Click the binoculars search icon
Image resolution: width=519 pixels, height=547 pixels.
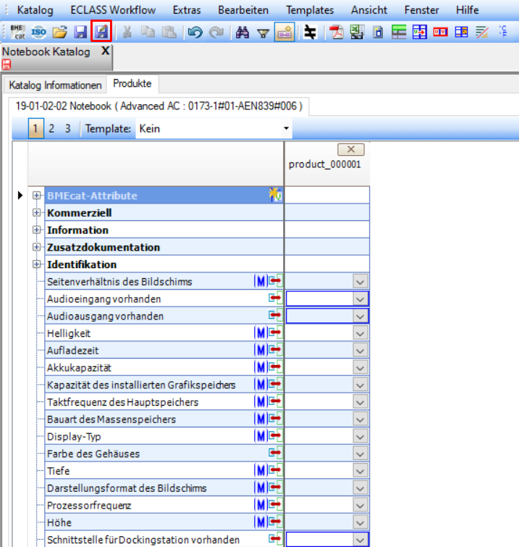242,32
